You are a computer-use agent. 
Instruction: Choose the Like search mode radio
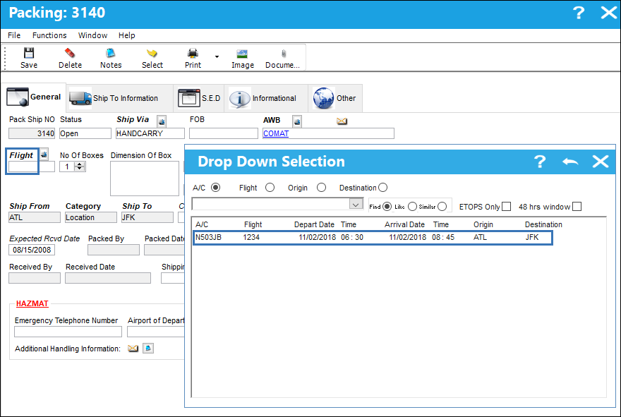click(412, 207)
